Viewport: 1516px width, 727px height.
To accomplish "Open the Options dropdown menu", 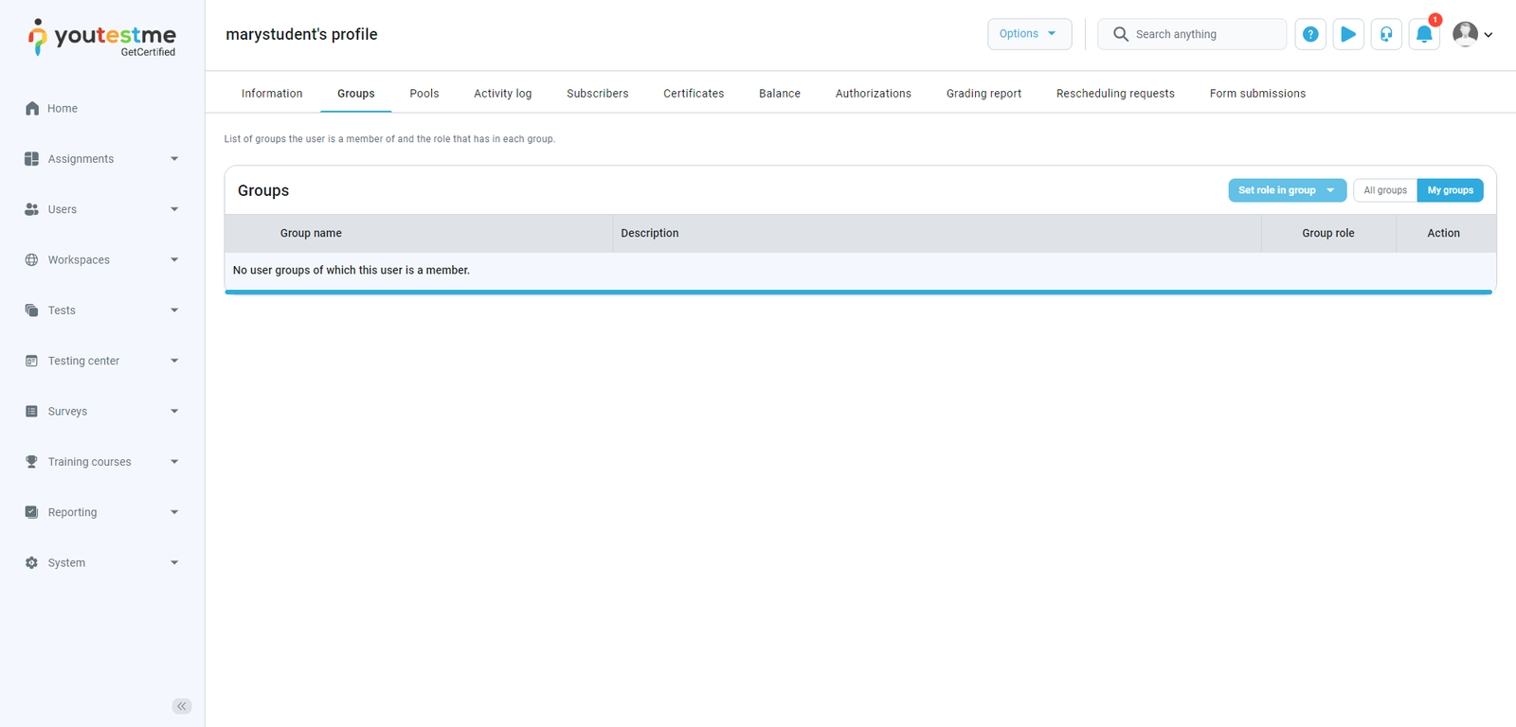I will [x=1029, y=34].
